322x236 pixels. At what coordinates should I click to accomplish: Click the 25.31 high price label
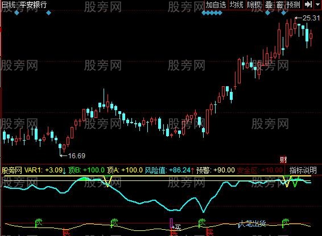pyautogui.click(x=311, y=18)
